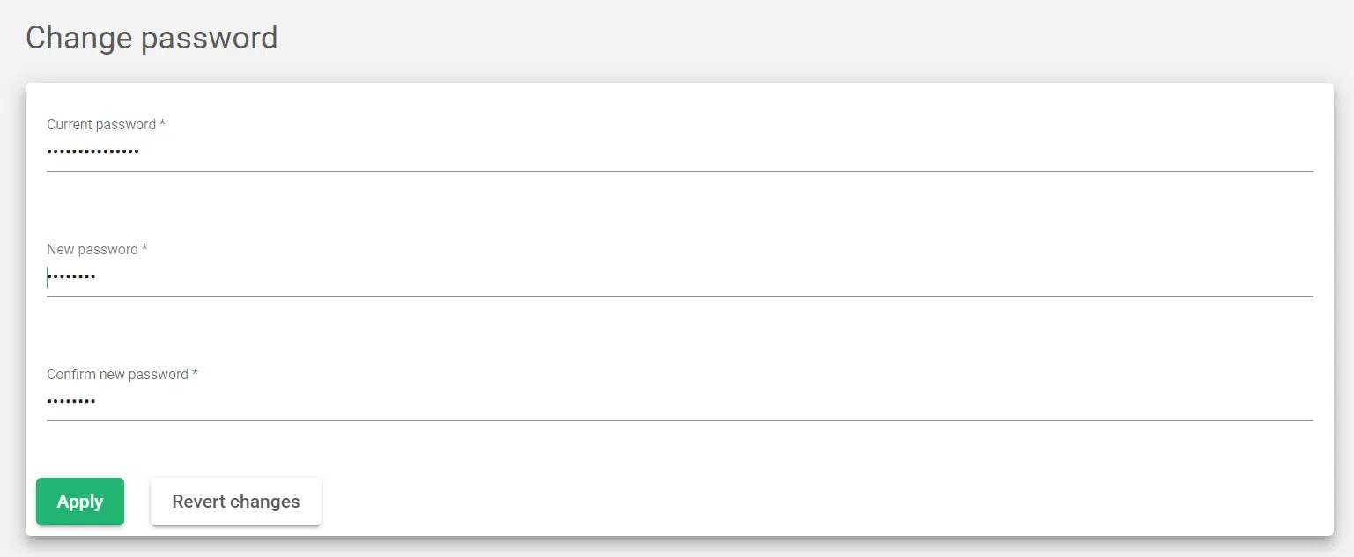Select the masked text in Confirm new password
The width and height of the screenshot is (1354, 557).
coord(71,401)
